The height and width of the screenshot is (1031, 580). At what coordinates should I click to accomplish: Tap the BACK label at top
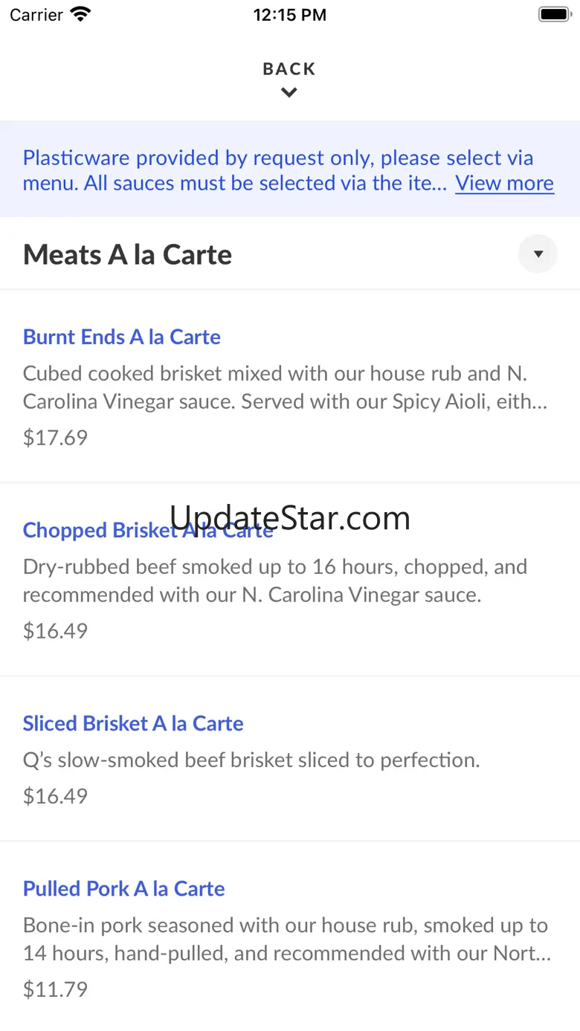[289, 69]
